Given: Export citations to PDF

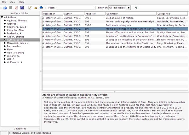Looking at the screenshot, I should 16,8.
